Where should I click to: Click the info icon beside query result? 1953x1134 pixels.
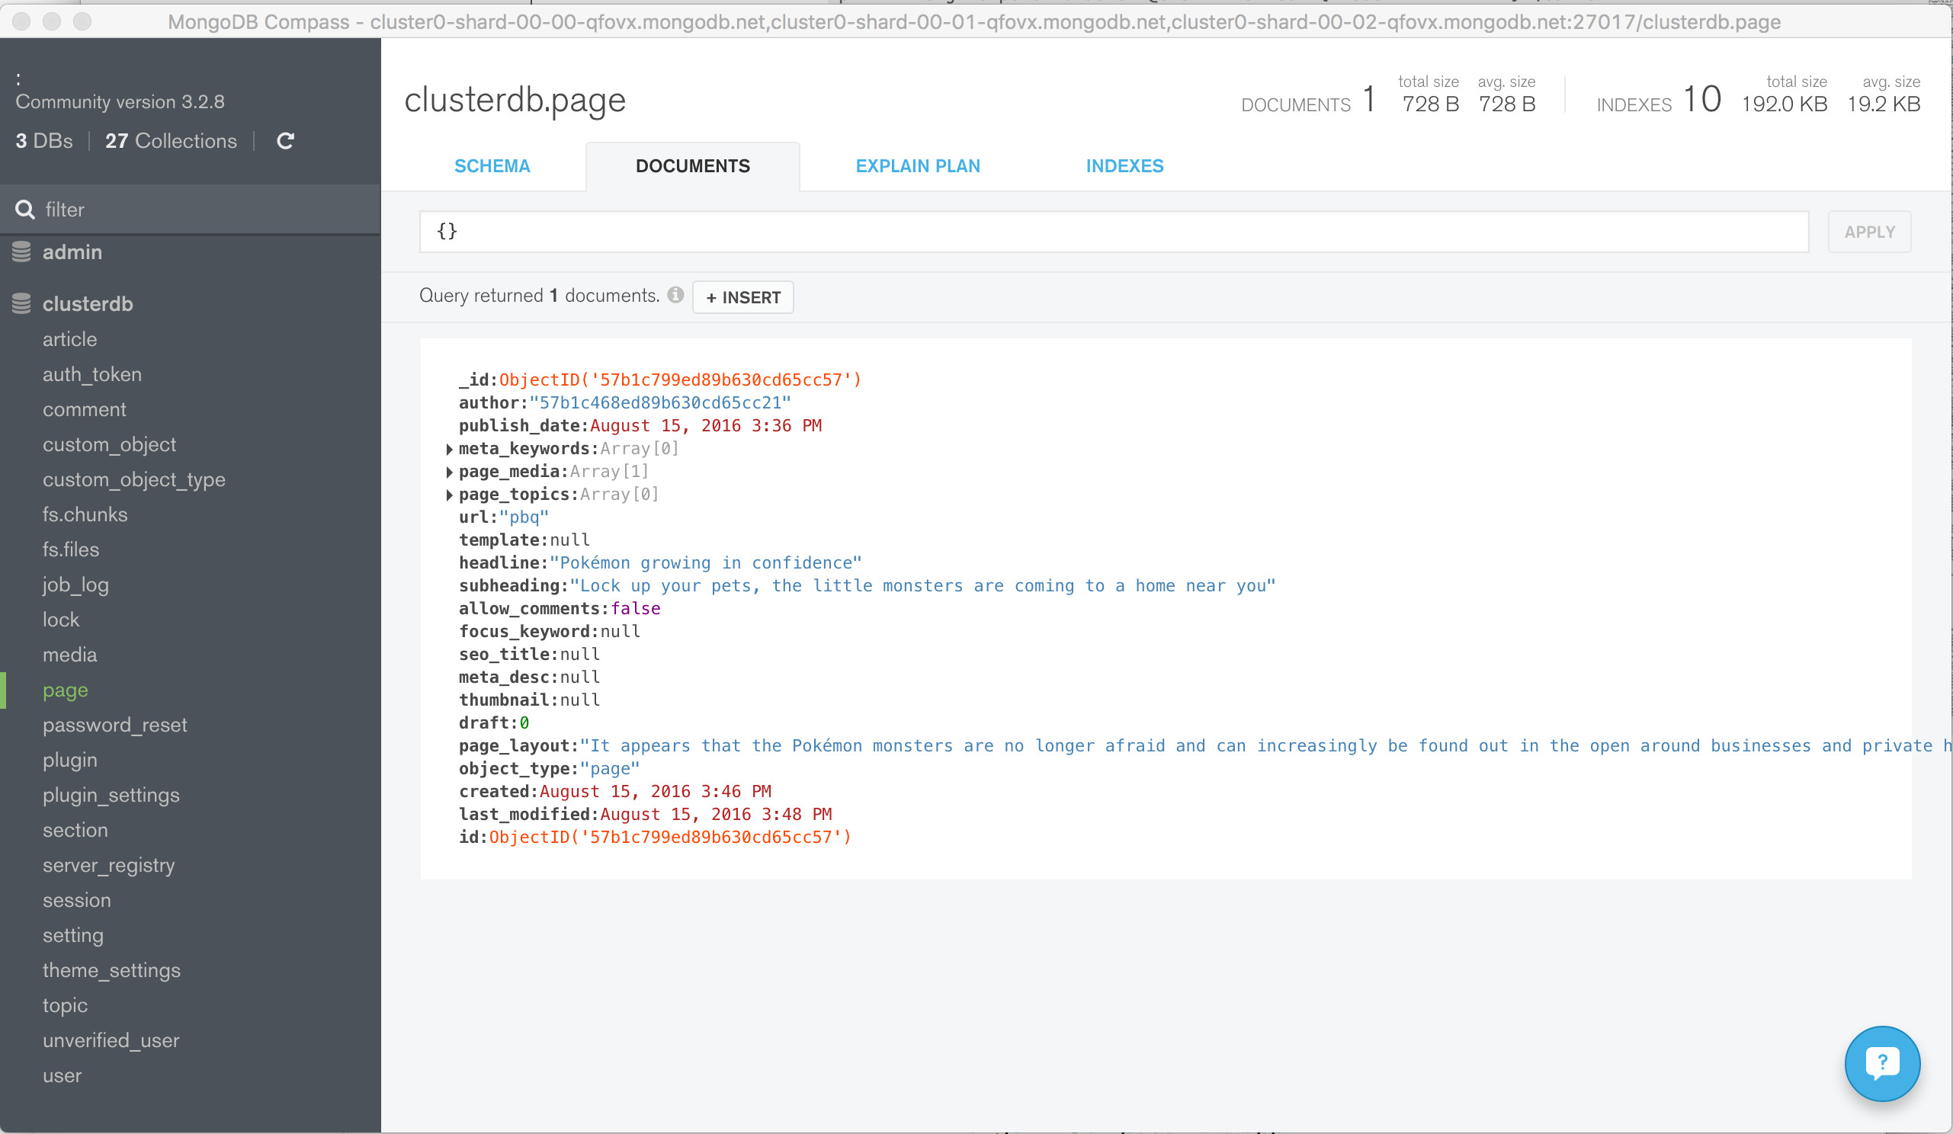675,295
